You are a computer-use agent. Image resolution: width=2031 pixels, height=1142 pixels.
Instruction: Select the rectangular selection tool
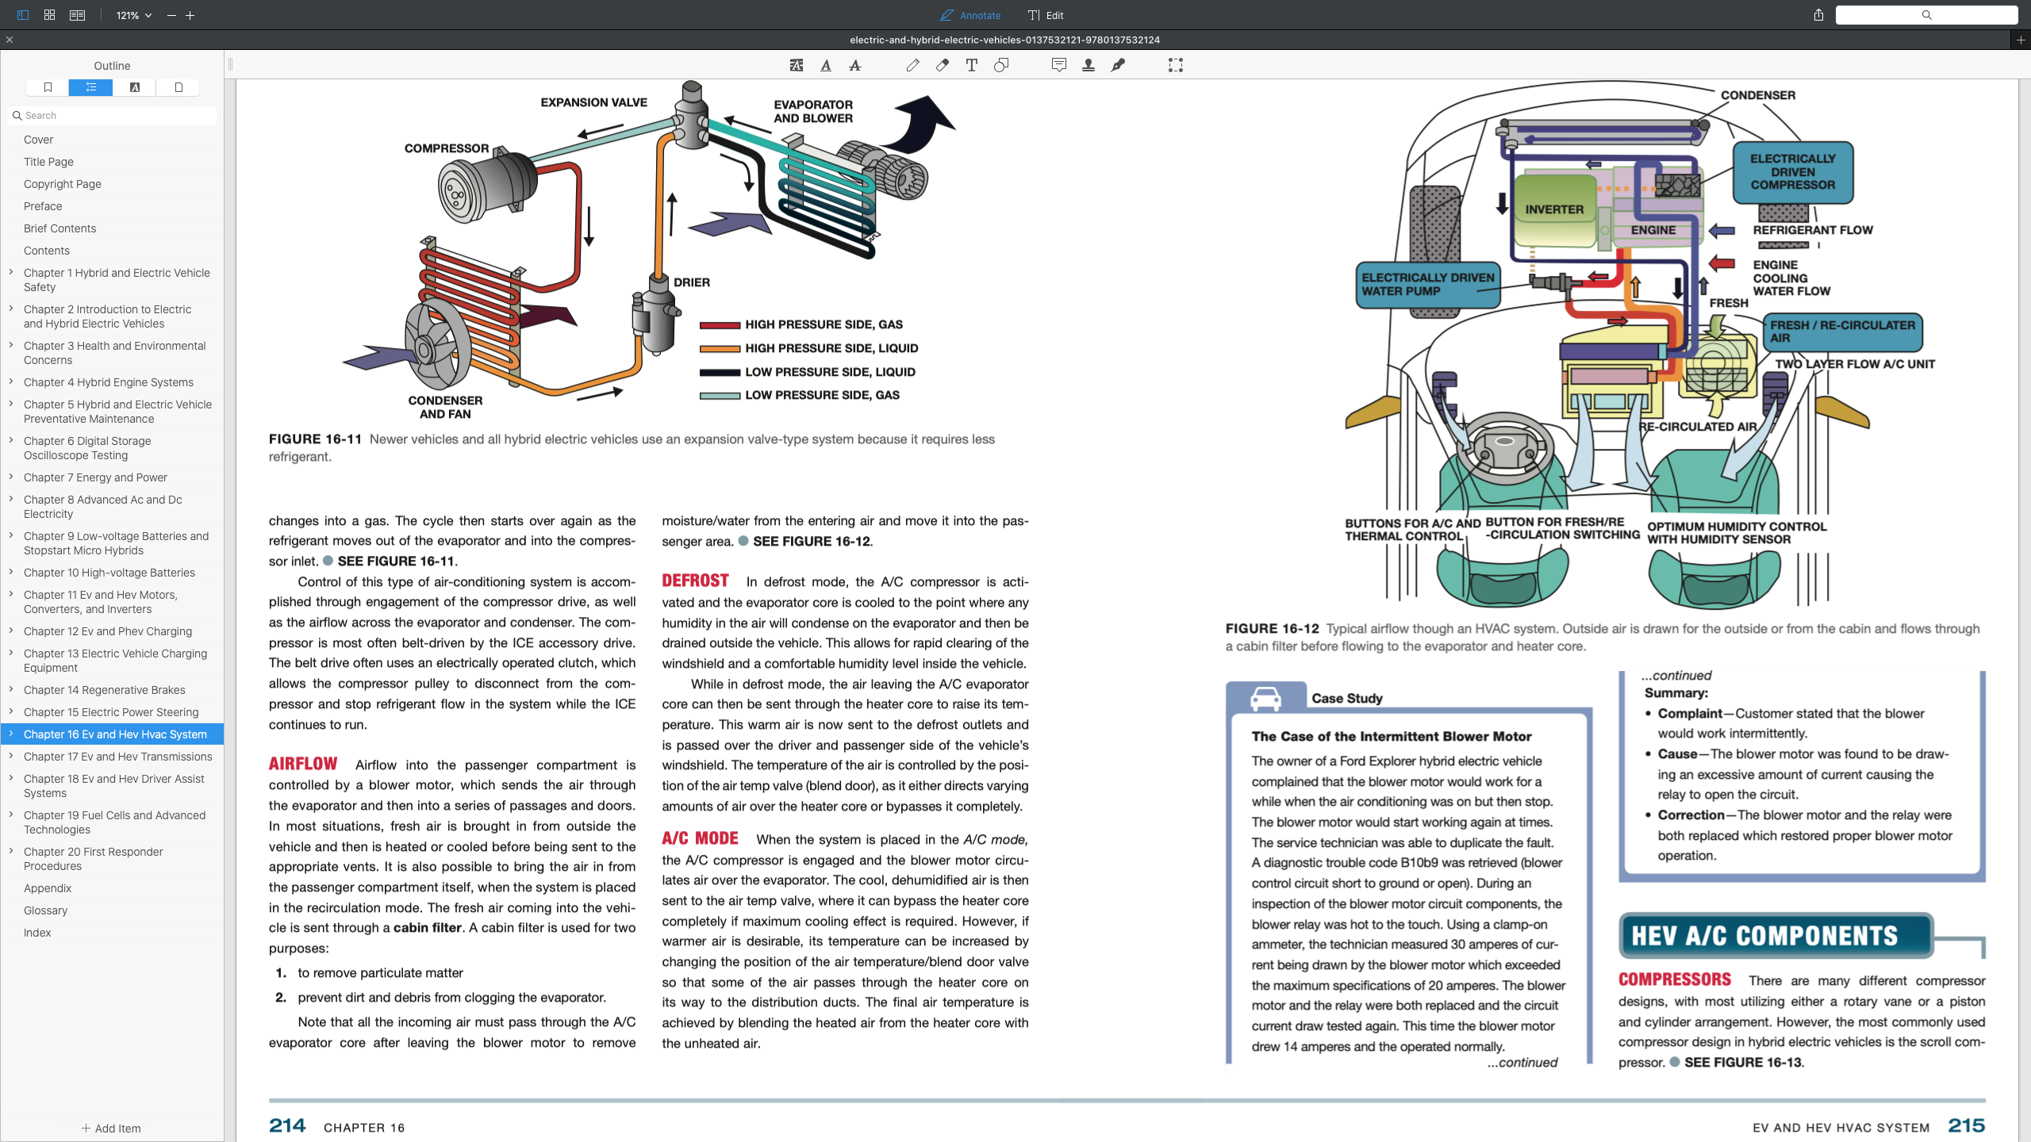click(x=1176, y=66)
